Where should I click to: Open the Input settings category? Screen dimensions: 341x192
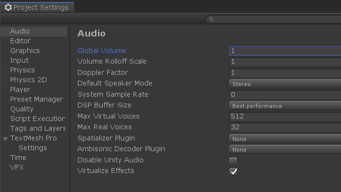19,61
